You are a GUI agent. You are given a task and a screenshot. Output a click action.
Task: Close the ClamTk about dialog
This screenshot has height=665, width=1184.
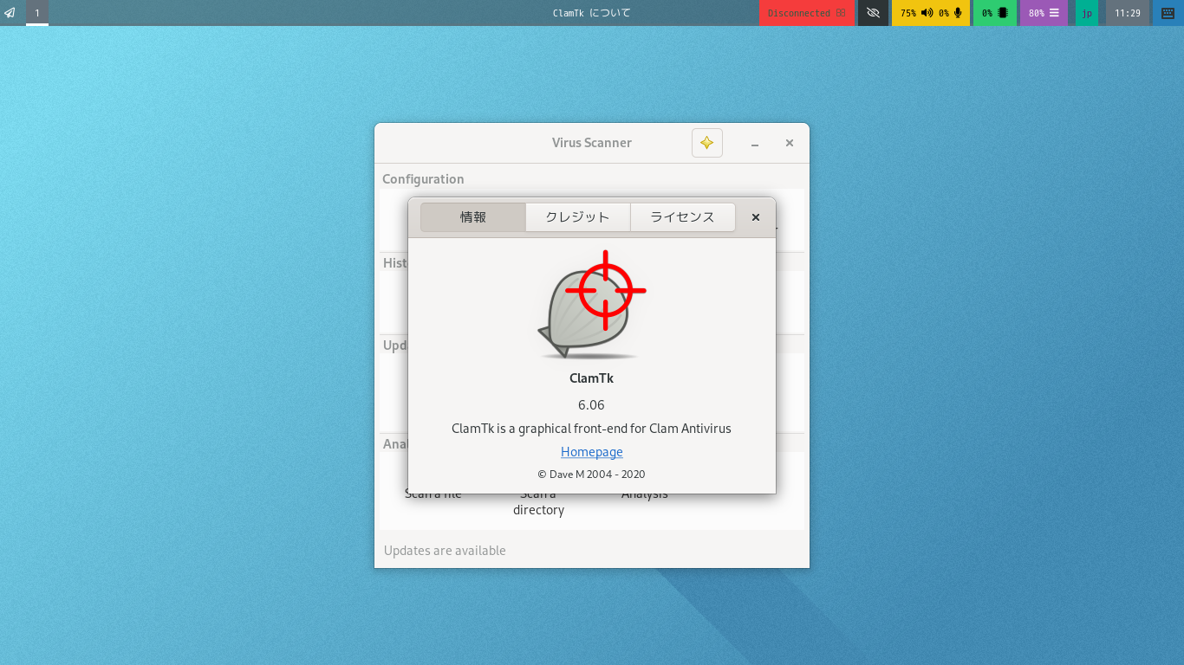(756, 217)
